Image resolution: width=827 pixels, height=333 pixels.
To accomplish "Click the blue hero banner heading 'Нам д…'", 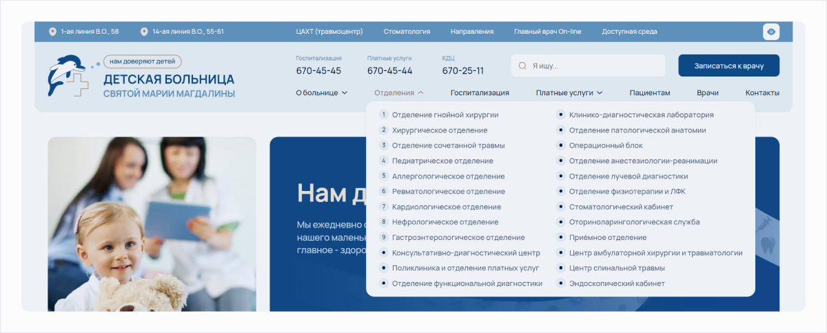I will (x=331, y=193).
